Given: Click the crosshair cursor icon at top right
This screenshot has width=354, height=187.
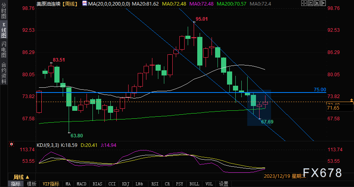Looking at the screenshot, I should pos(304,3).
